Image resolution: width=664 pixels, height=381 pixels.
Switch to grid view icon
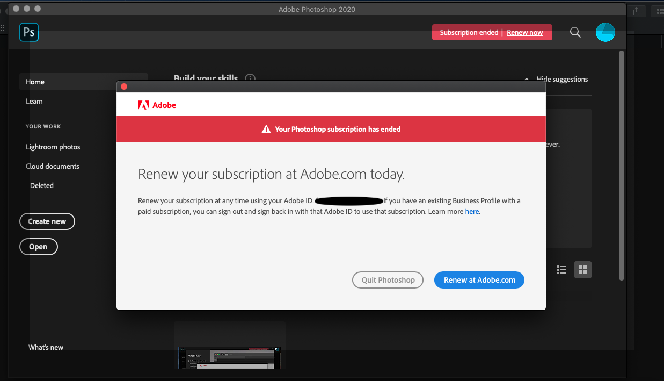[583, 270]
